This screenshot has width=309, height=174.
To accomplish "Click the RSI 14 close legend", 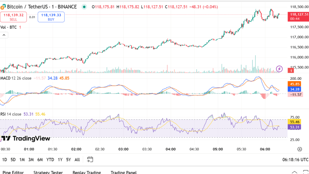I will 11,114.
